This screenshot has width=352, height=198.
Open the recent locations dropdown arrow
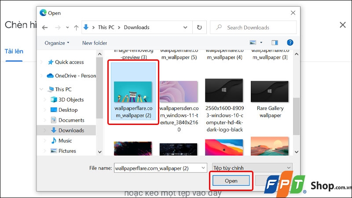67,28
